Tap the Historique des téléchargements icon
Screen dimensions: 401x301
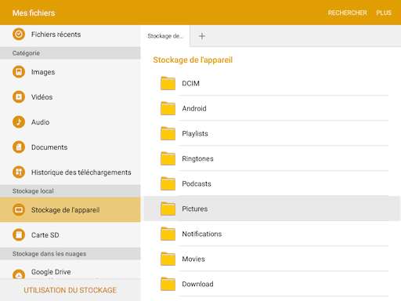click(x=19, y=172)
